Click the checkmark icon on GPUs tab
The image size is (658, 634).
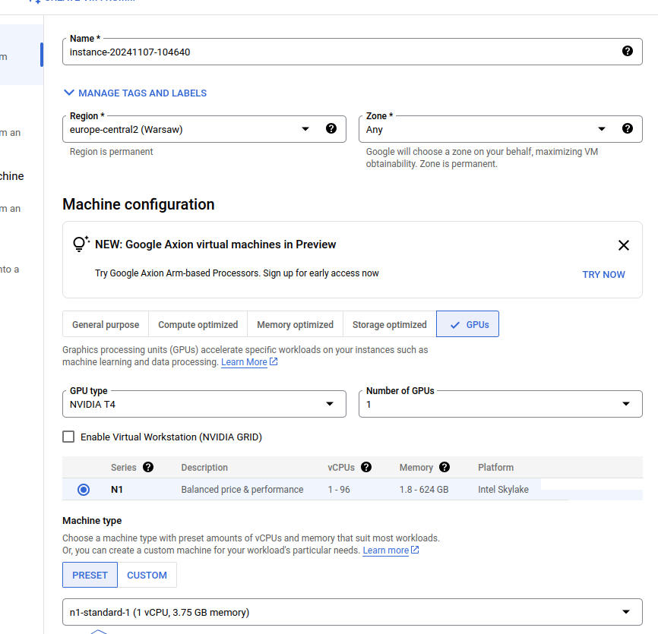[455, 325]
